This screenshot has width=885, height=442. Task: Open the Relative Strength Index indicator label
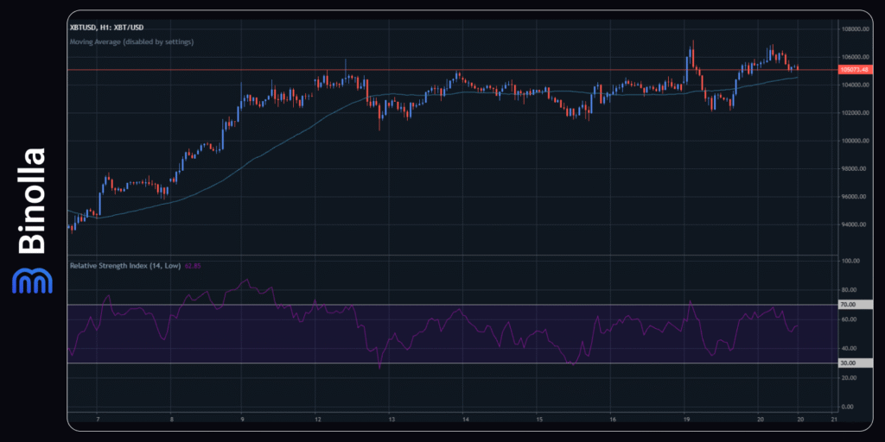tap(124, 266)
